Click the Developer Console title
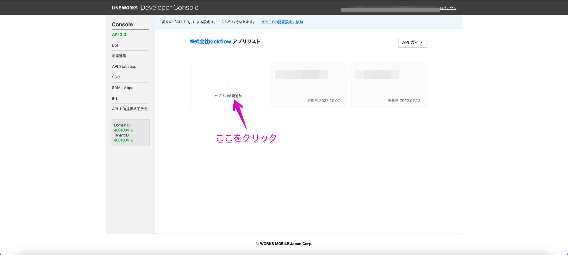Image resolution: width=568 pixels, height=255 pixels. pos(170,7)
